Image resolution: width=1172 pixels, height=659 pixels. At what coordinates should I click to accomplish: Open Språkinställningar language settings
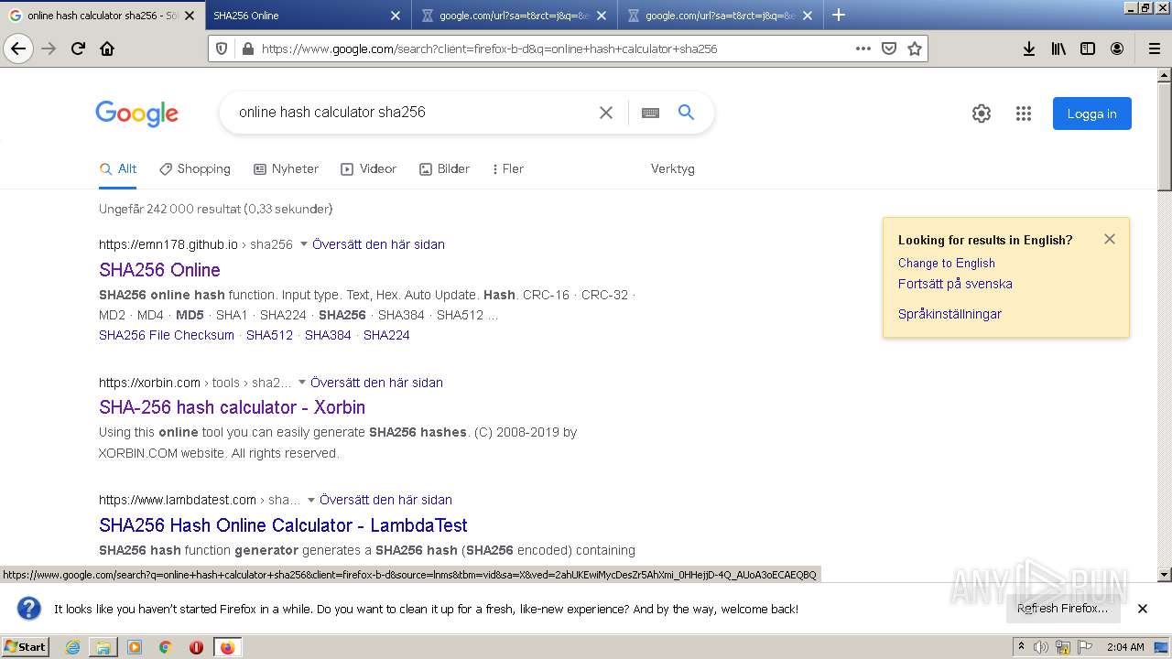pyautogui.click(x=950, y=314)
